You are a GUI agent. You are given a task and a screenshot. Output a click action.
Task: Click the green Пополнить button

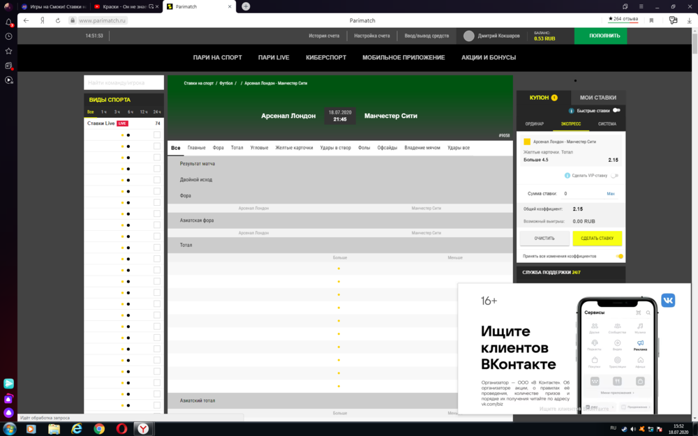click(600, 36)
